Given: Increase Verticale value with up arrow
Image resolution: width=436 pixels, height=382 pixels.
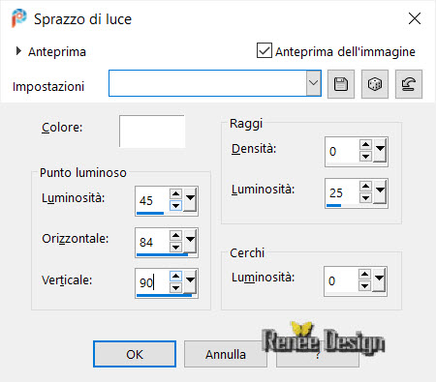Looking at the screenshot, I should click(175, 276).
